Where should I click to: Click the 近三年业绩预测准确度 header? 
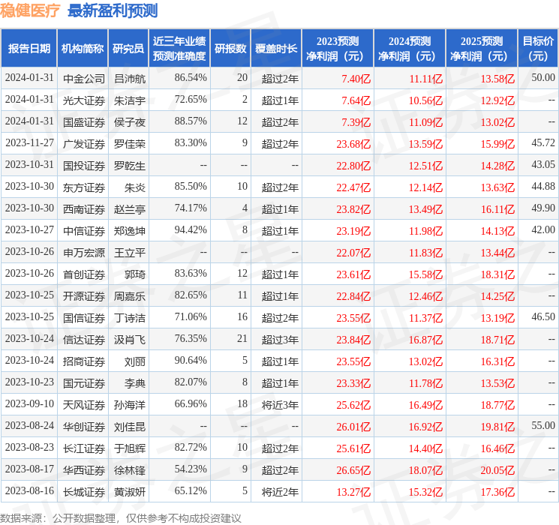[179, 49]
